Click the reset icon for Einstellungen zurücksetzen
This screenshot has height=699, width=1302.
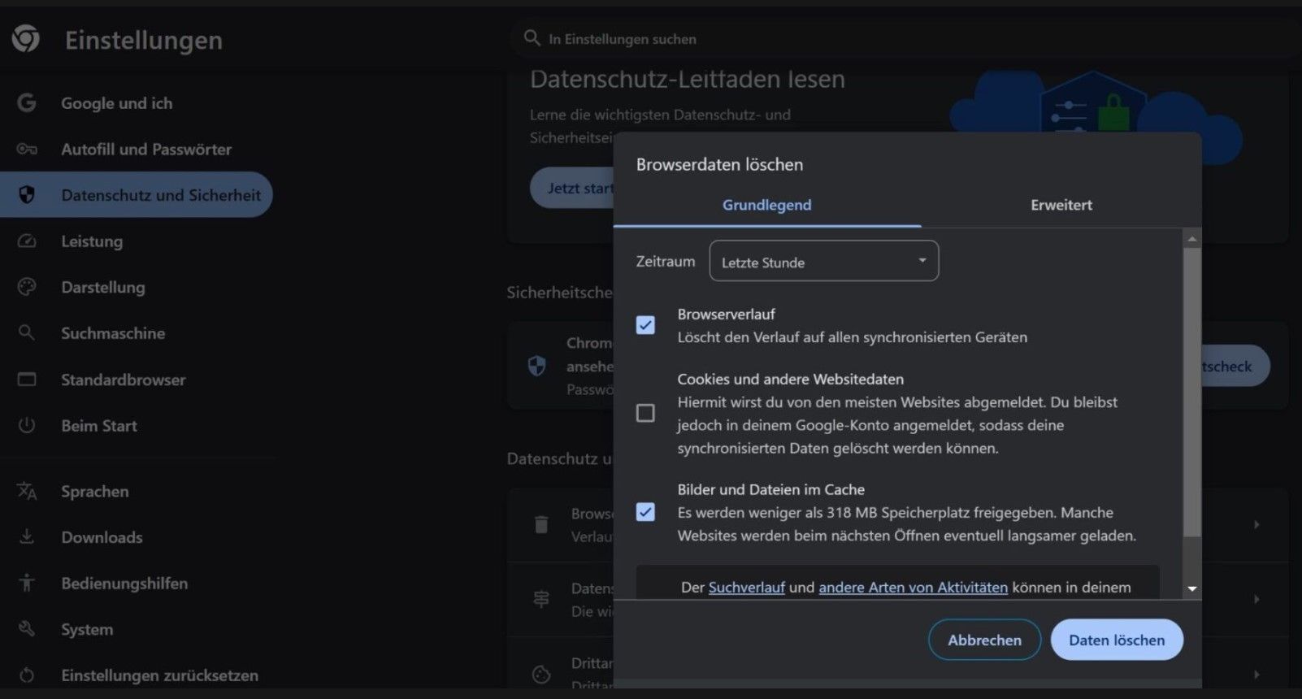27,675
